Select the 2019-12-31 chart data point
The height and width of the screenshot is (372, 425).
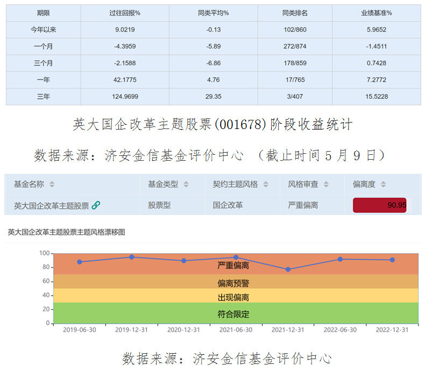(131, 257)
